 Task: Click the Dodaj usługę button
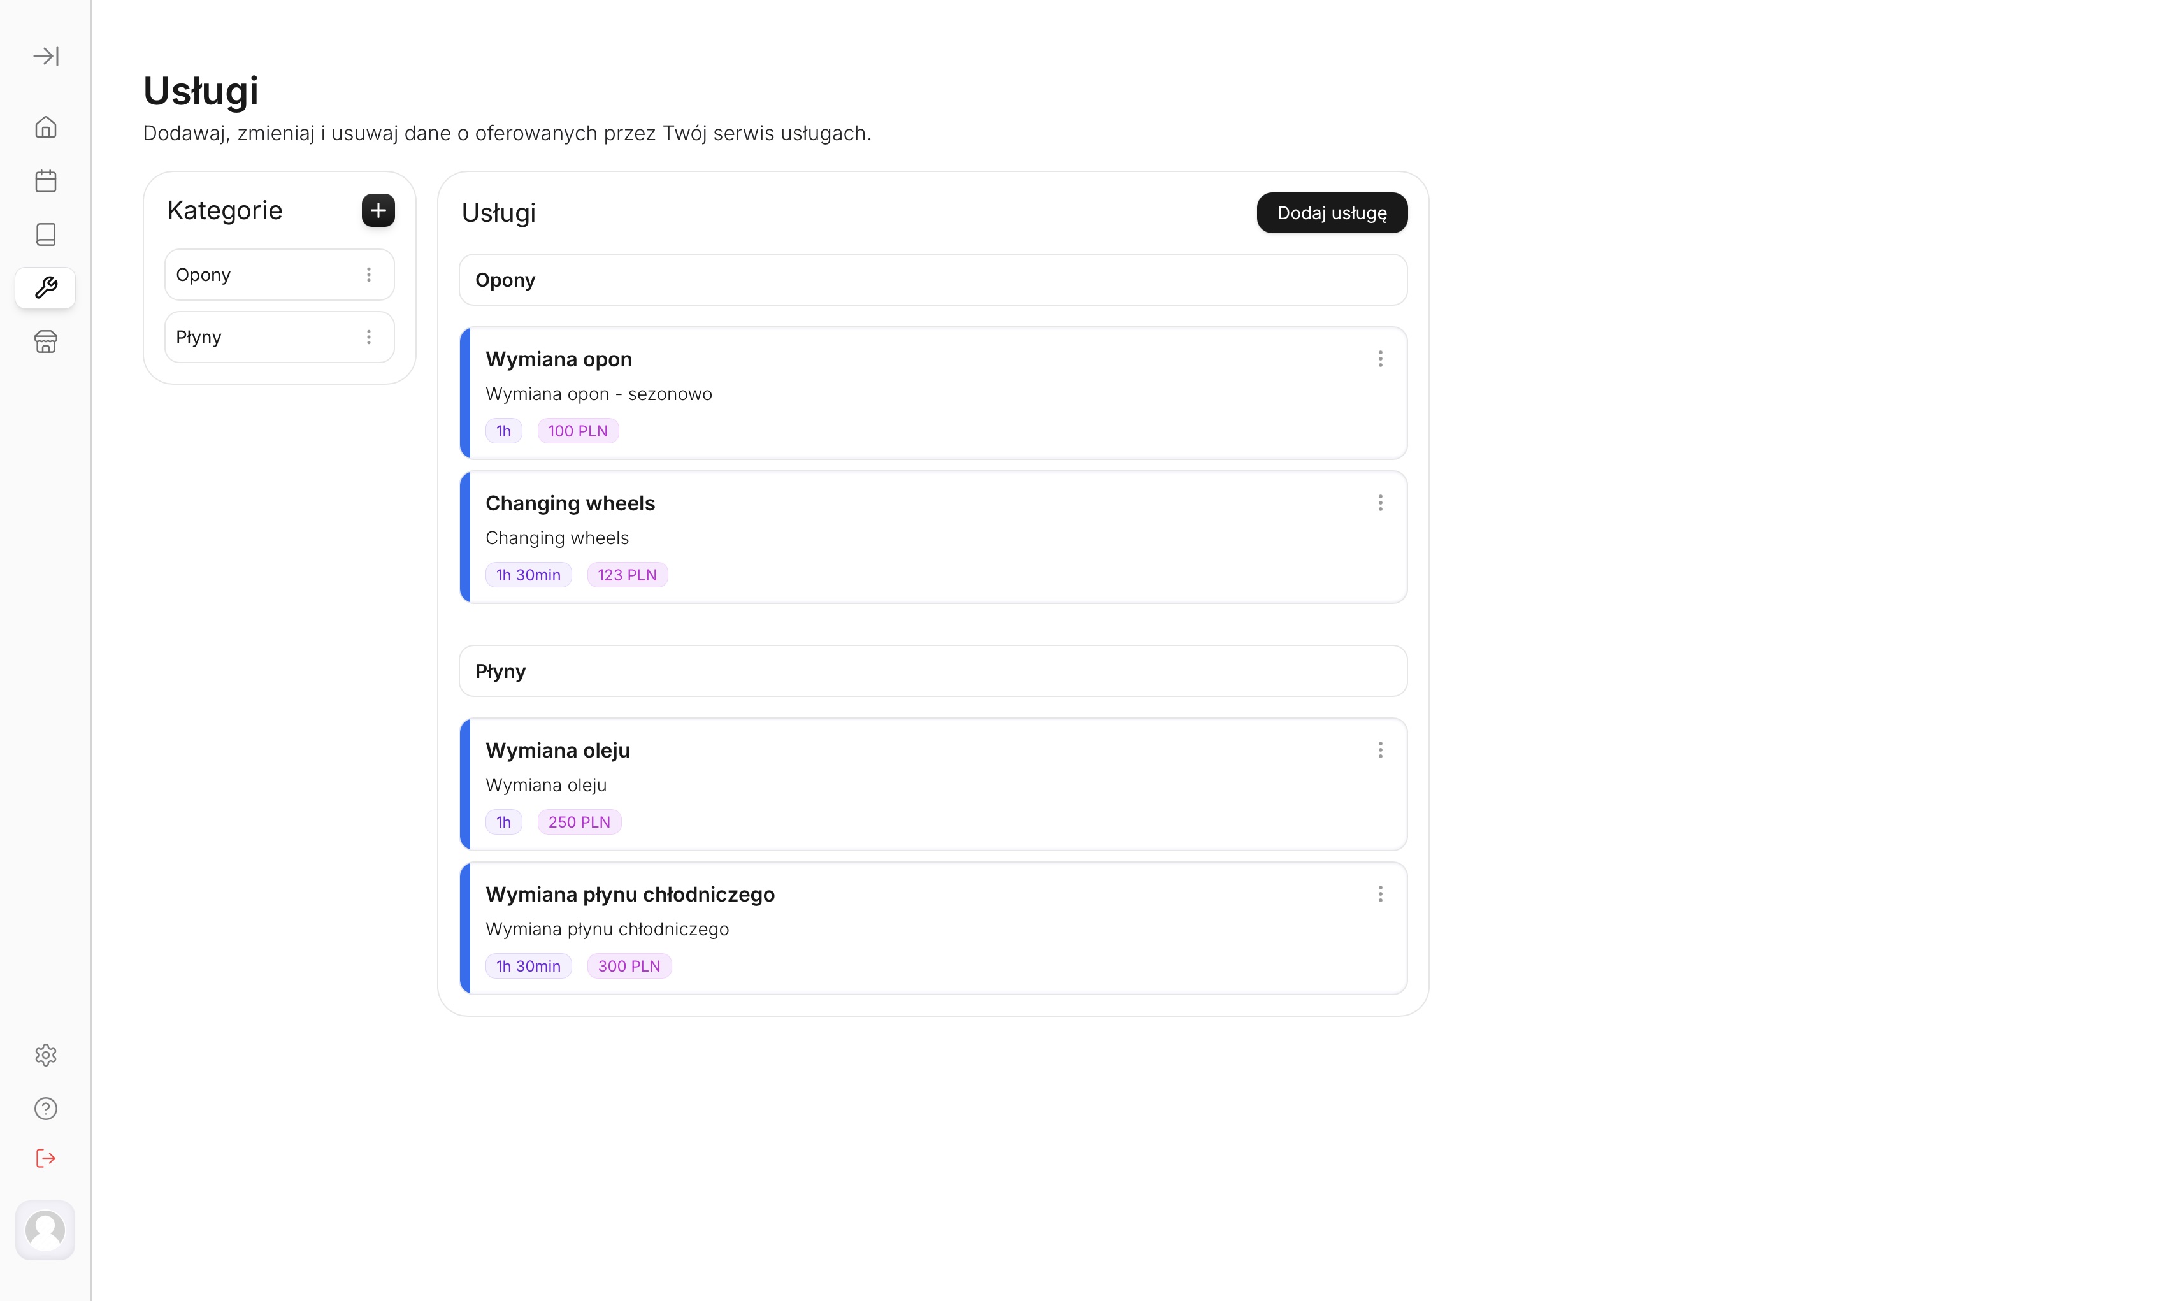pyautogui.click(x=1330, y=213)
